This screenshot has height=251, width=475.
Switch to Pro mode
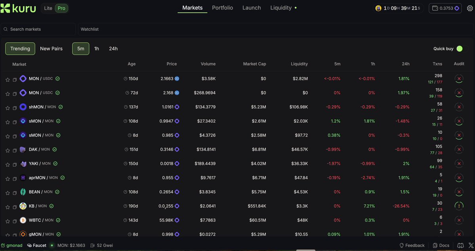(x=61, y=8)
